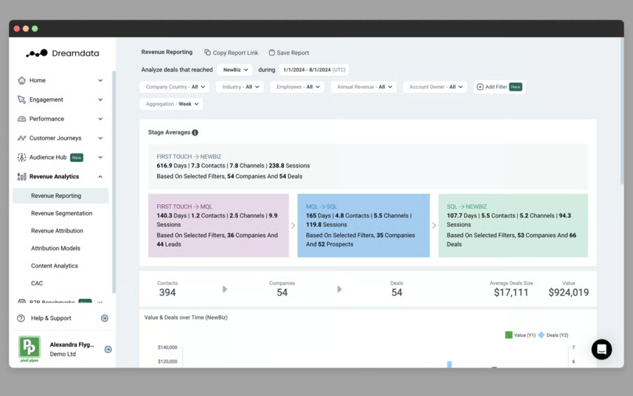
Task: Click the Revenue Reporting page heading
Action: (x=167, y=52)
